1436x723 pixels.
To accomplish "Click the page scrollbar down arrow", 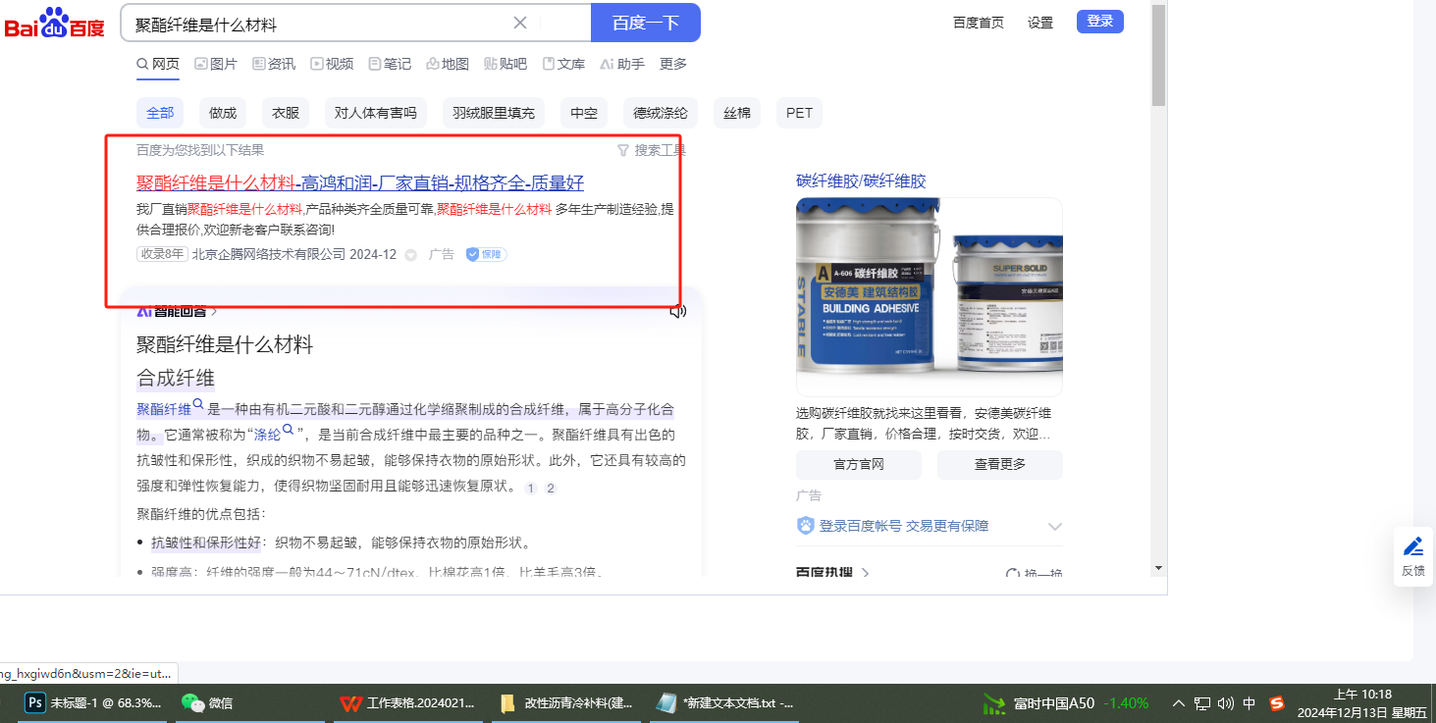I will pos(1158,568).
